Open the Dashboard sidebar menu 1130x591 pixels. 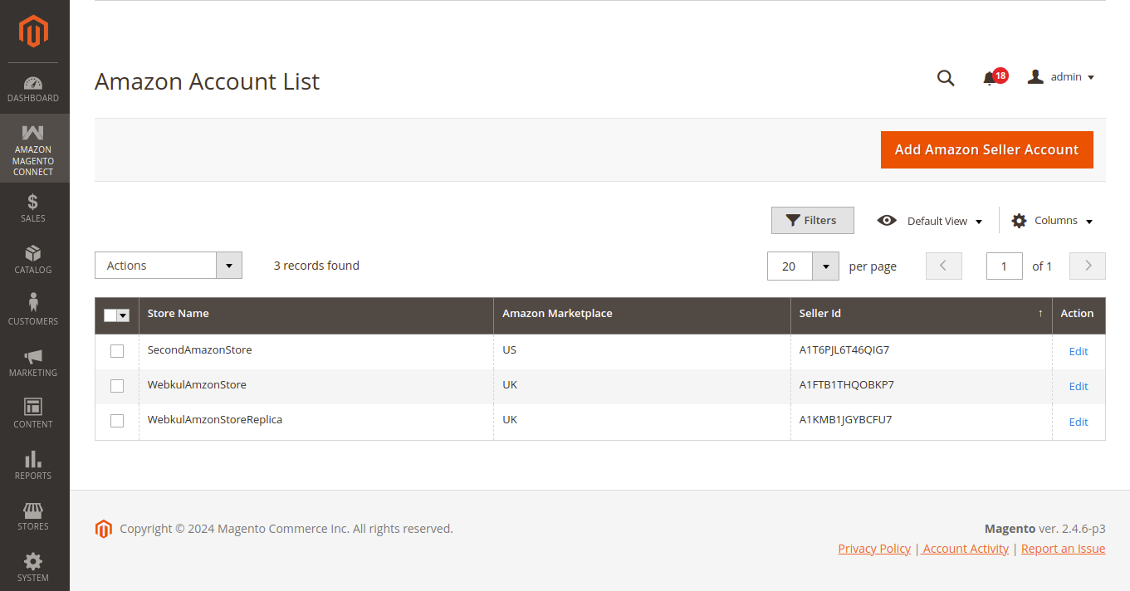pos(34,89)
